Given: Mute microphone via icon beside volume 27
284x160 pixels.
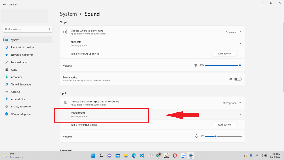Looking at the screenshot, I should (197, 136).
